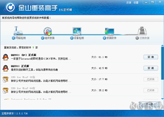Click scrollbar down arrow in software list
Image resolution: width=164 pixels, height=117 pixels.
click(163, 99)
